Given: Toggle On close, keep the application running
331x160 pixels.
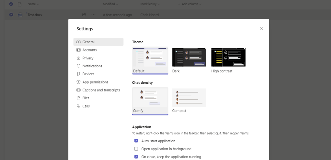Looking at the screenshot, I should 136,157.
